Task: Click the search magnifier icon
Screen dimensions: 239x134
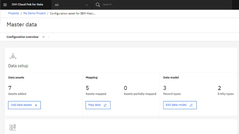Action: [x=98, y=5]
